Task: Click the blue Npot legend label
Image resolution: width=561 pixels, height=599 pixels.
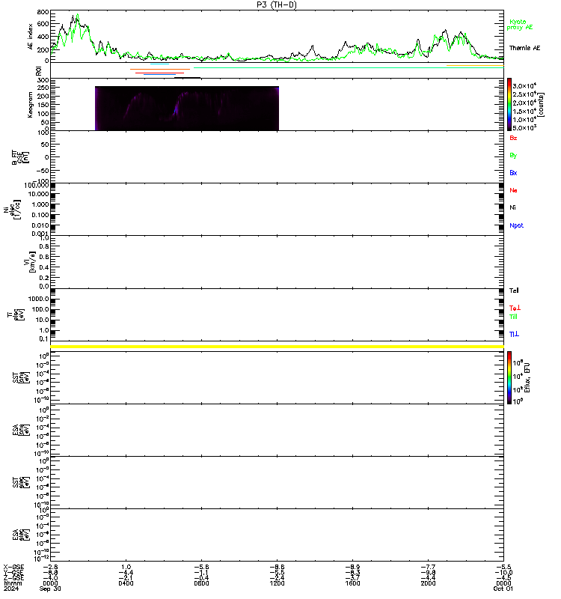Action: [516, 225]
